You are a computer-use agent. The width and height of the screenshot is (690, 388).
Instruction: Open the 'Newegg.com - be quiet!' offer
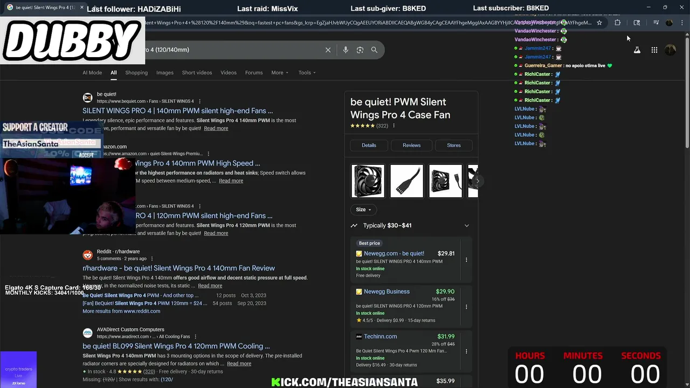coord(394,253)
